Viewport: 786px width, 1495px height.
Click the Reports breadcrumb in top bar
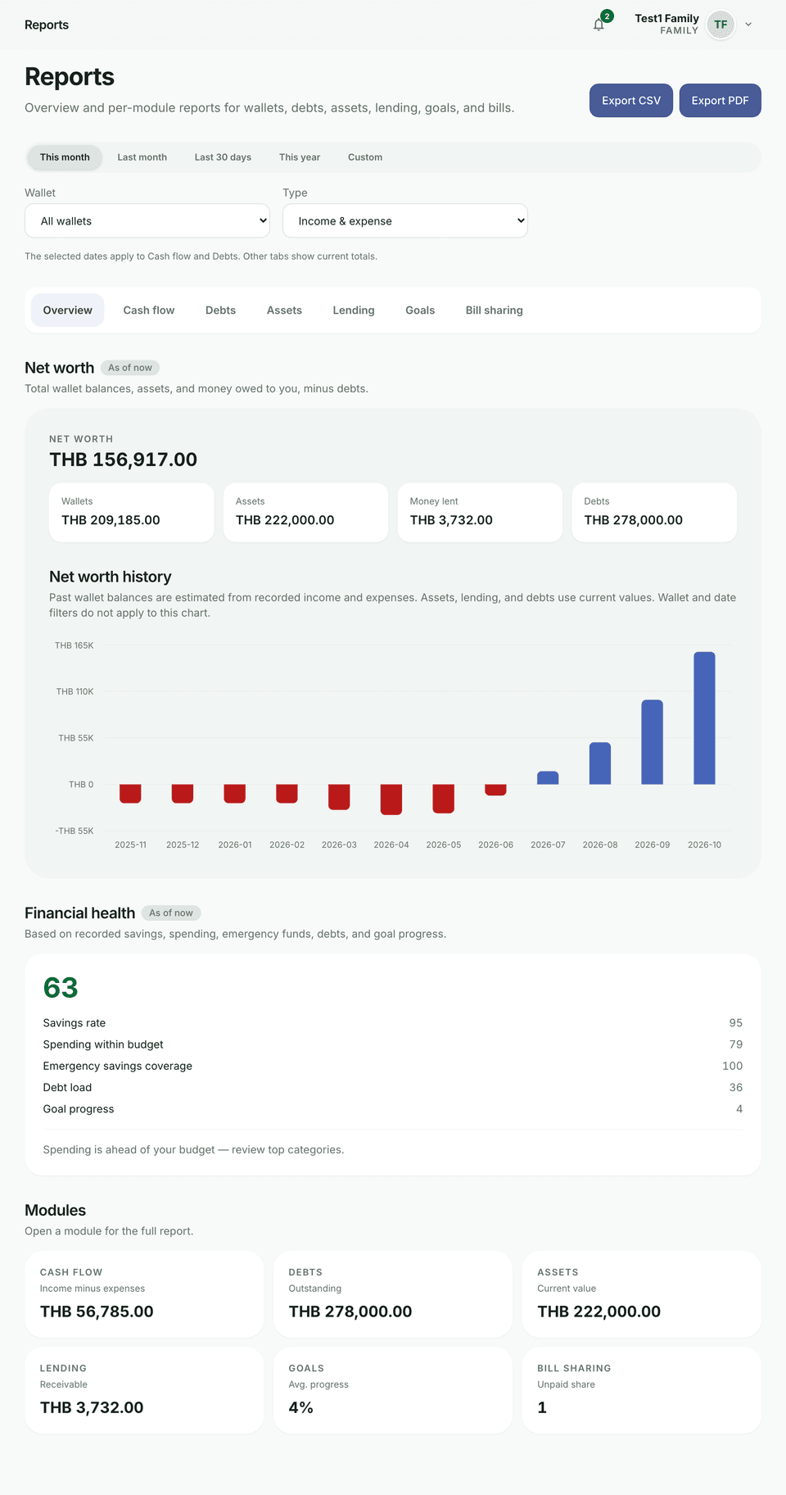coord(47,25)
